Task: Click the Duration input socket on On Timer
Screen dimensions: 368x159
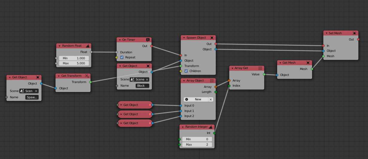Action: 117,52
